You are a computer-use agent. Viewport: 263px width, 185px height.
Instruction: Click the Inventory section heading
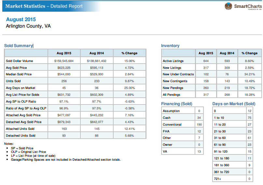[170, 46]
